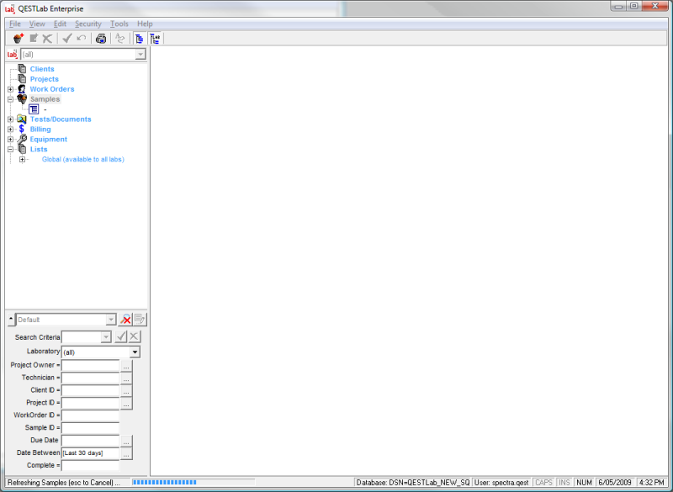Click the blue progress bar in status bar
Screen dimensions: 673x492
click(164, 482)
